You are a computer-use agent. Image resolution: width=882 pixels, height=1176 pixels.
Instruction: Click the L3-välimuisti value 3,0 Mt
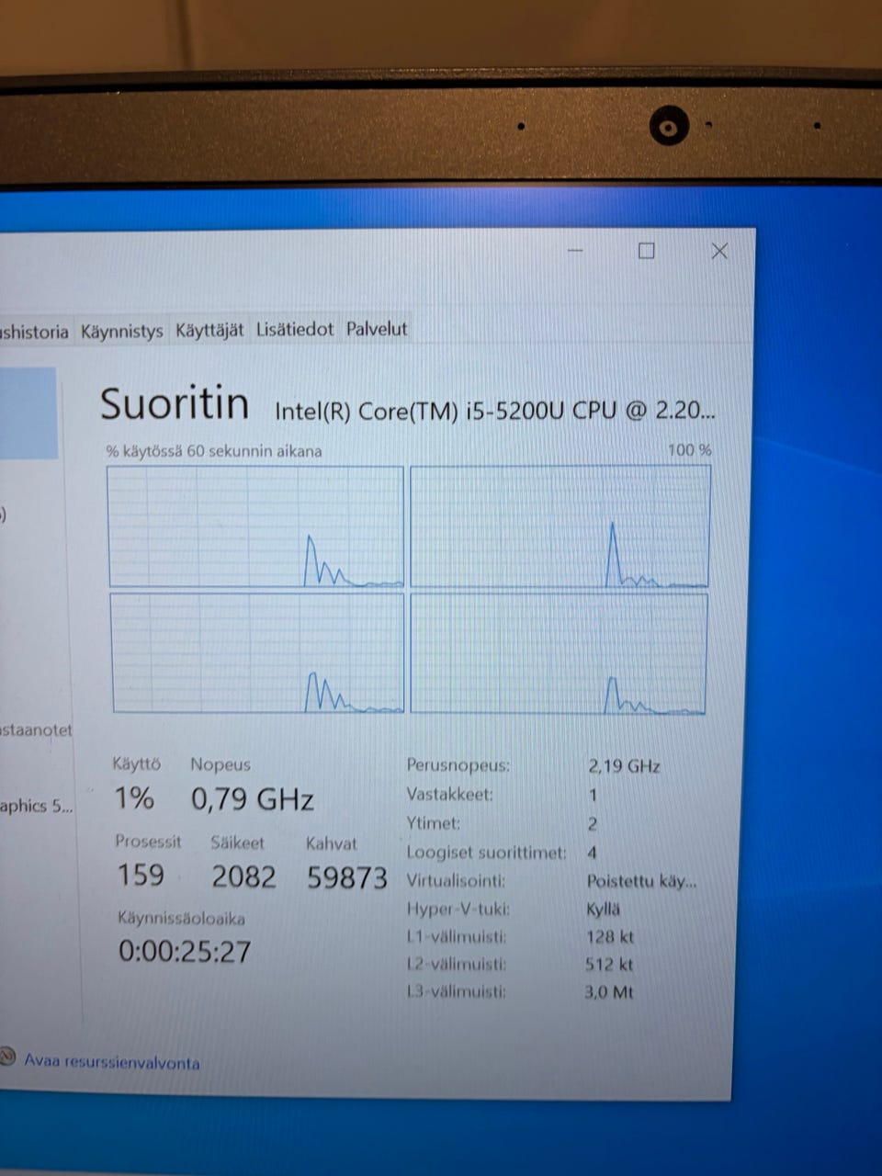[609, 992]
